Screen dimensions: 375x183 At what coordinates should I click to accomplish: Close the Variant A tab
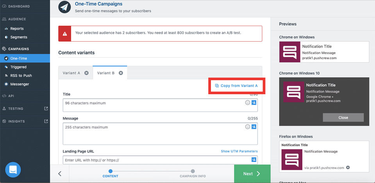pyautogui.click(x=86, y=73)
